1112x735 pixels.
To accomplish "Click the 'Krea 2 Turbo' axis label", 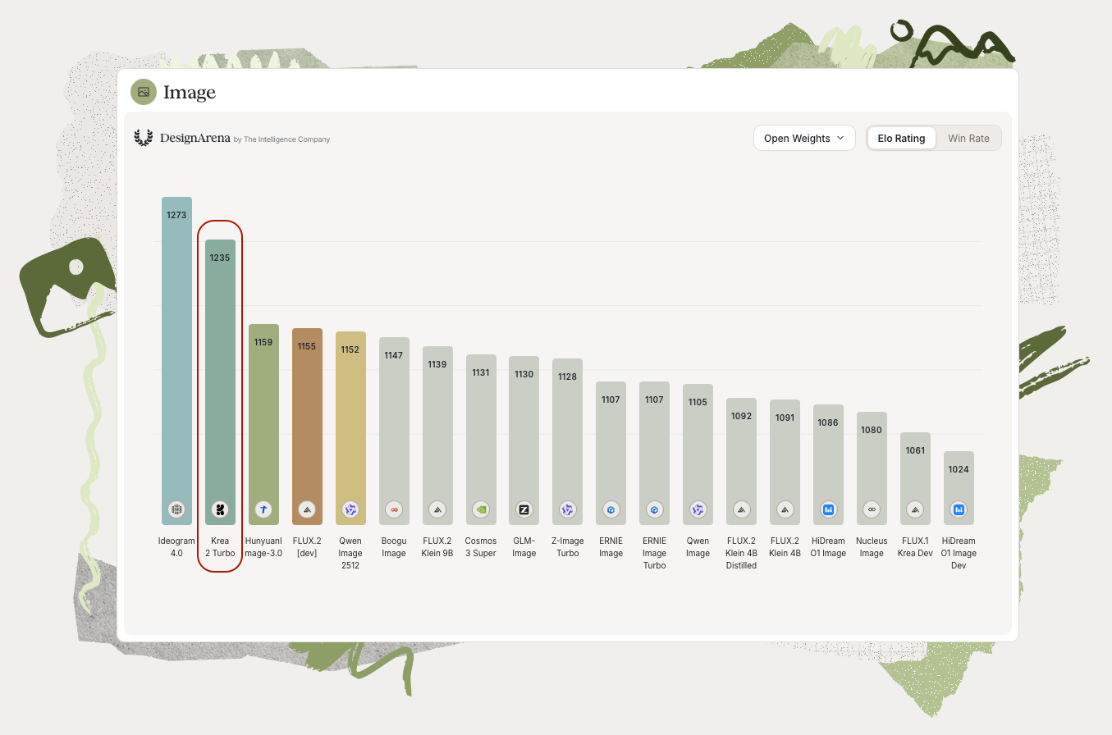I will (220, 547).
